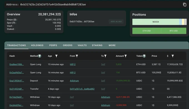Click Self link in Transfer row
This screenshot has width=189, height=109.
click(103, 89)
